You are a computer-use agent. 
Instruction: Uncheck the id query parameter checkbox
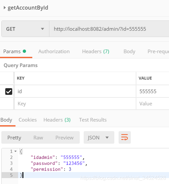pos(9,92)
